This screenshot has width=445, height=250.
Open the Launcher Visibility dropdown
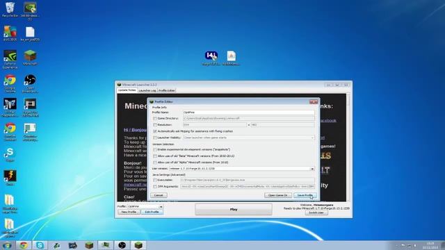(249, 137)
